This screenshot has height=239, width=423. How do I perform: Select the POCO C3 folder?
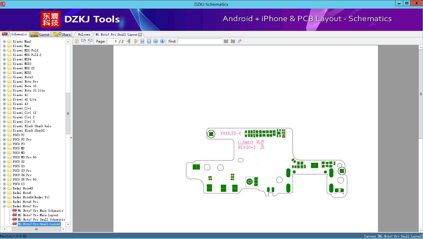(19, 184)
